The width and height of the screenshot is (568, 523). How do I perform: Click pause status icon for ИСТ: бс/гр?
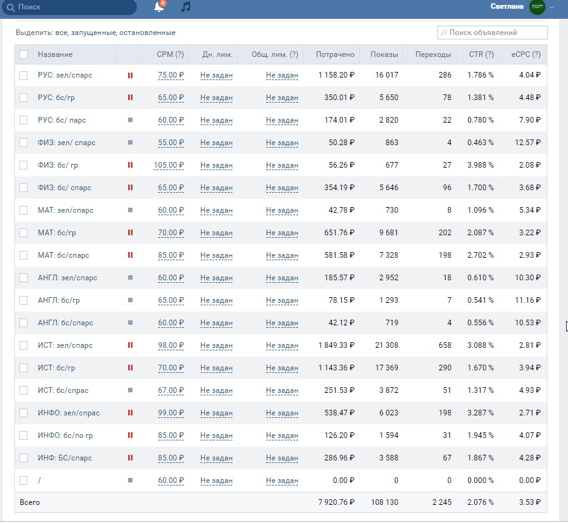coord(130,368)
